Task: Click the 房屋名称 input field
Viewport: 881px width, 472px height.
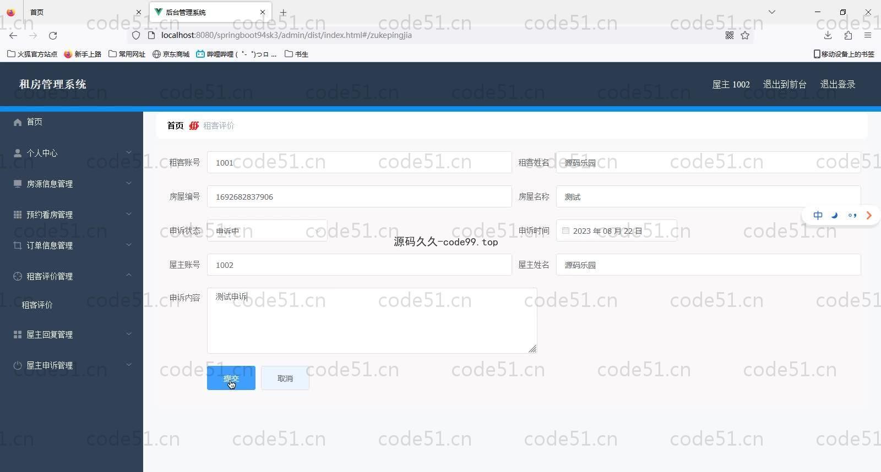Action: pyautogui.click(x=708, y=196)
